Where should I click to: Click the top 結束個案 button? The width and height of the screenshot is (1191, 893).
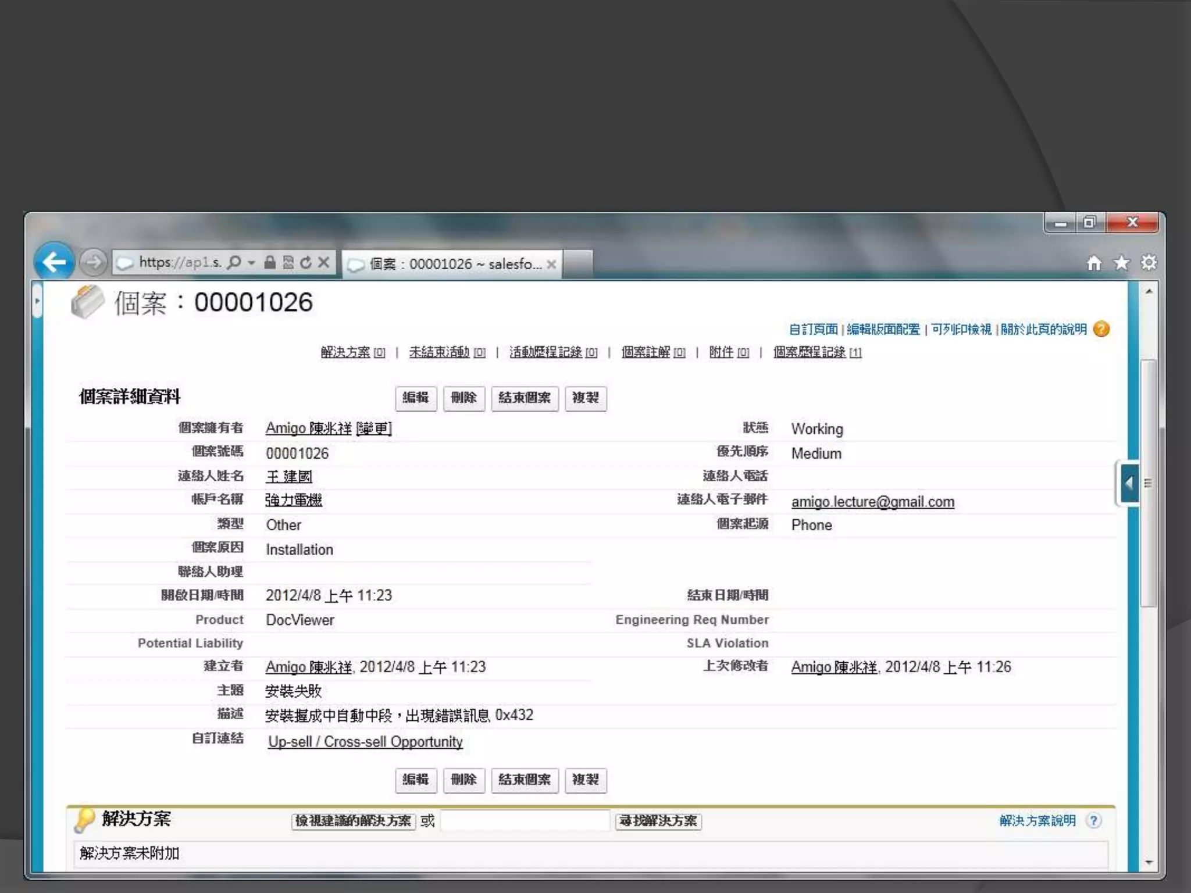[524, 398]
